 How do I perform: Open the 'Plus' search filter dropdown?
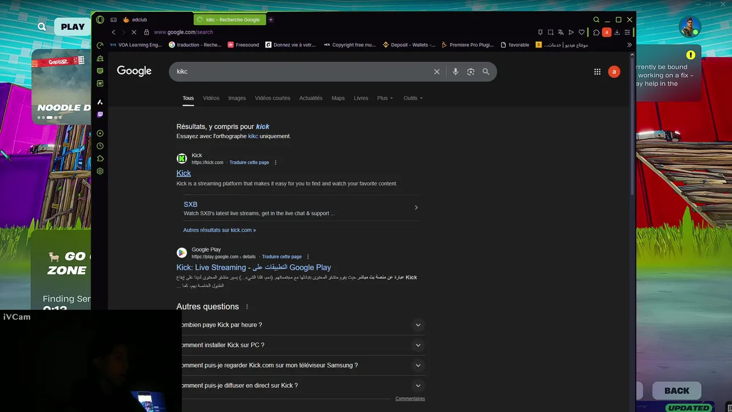[385, 98]
